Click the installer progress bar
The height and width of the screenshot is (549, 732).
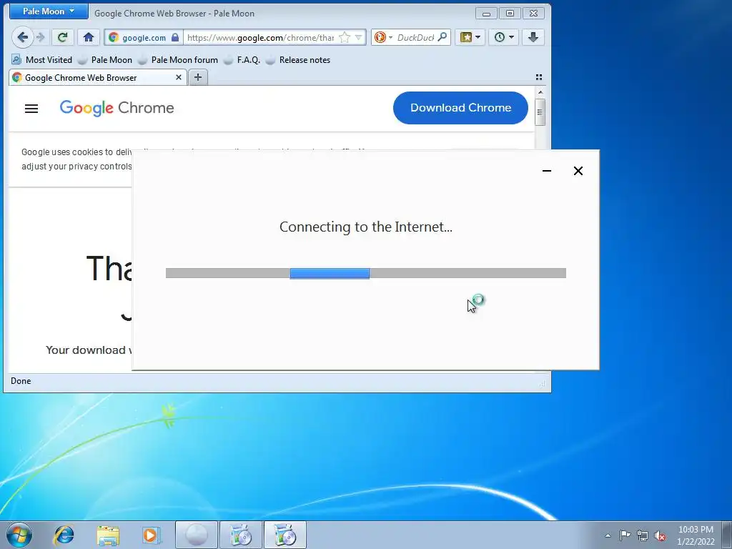pyautogui.click(x=365, y=273)
